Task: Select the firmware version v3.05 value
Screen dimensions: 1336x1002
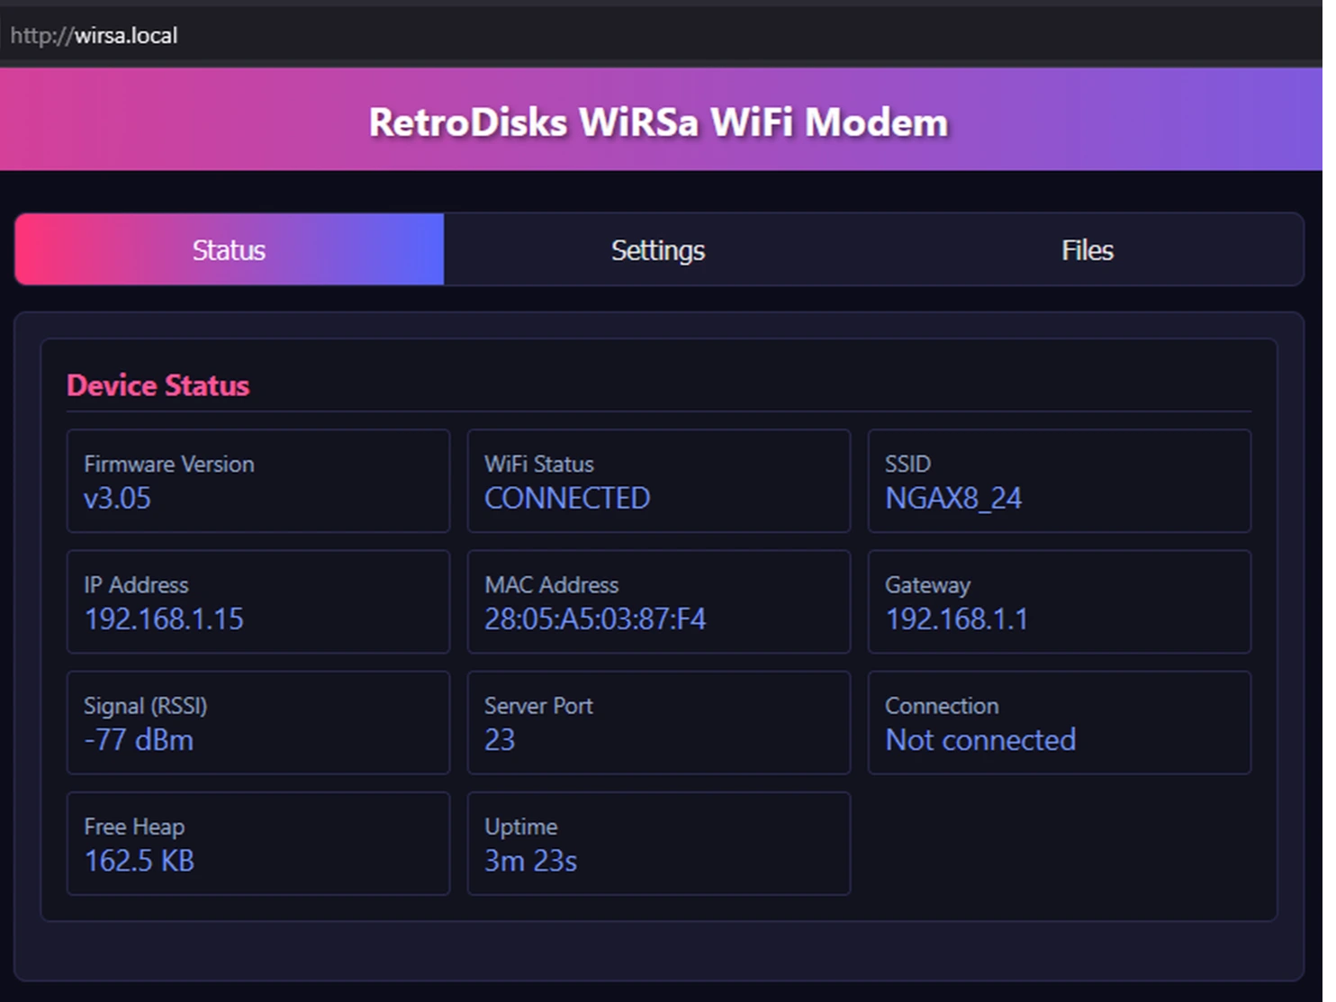Action: (x=118, y=498)
